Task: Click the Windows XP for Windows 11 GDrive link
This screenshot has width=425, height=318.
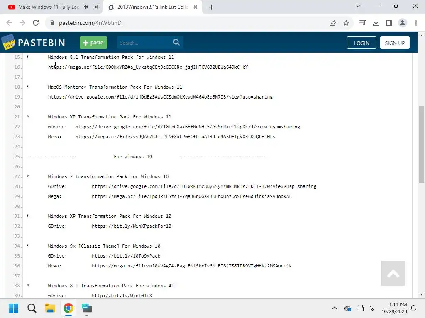Action: [x=188, y=127]
